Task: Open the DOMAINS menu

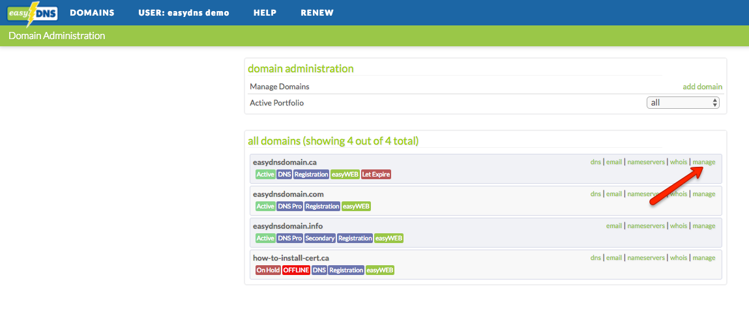Action: [x=92, y=13]
